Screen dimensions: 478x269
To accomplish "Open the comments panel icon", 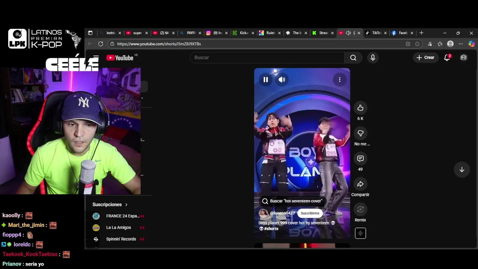I will (360, 159).
